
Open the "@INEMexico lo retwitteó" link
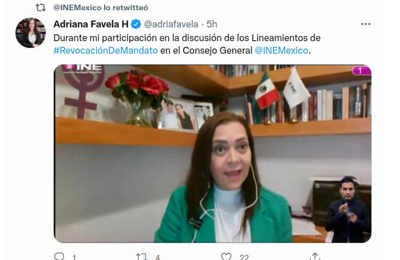coord(101,7)
